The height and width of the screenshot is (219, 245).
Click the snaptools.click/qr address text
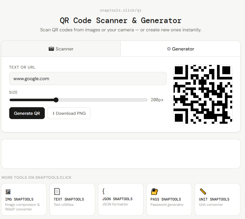pyautogui.click(x=121, y=10)
